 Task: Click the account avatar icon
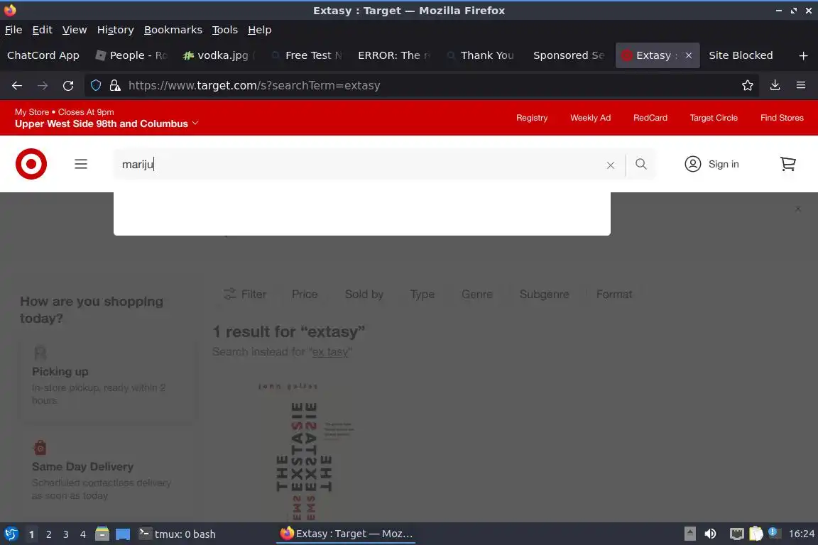[693, 165]
